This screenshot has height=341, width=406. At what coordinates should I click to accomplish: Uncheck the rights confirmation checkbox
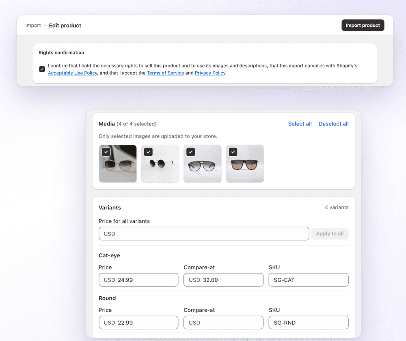pos(42,69)
